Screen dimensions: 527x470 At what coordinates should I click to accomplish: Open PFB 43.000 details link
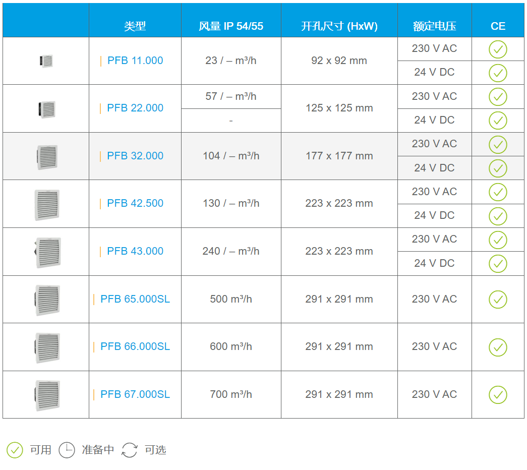135,252
